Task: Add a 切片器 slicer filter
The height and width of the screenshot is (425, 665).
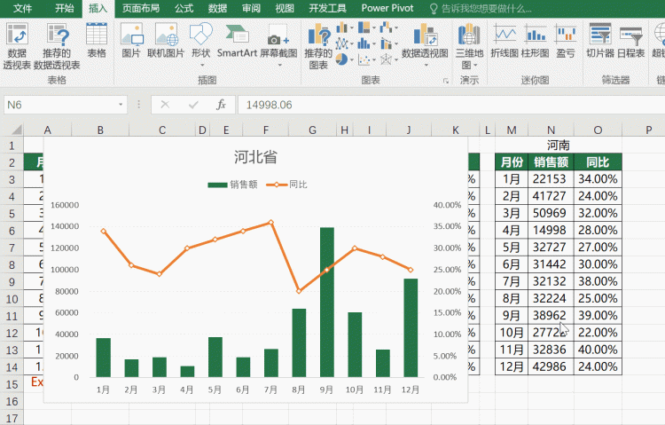Action: tap(600, 41)
